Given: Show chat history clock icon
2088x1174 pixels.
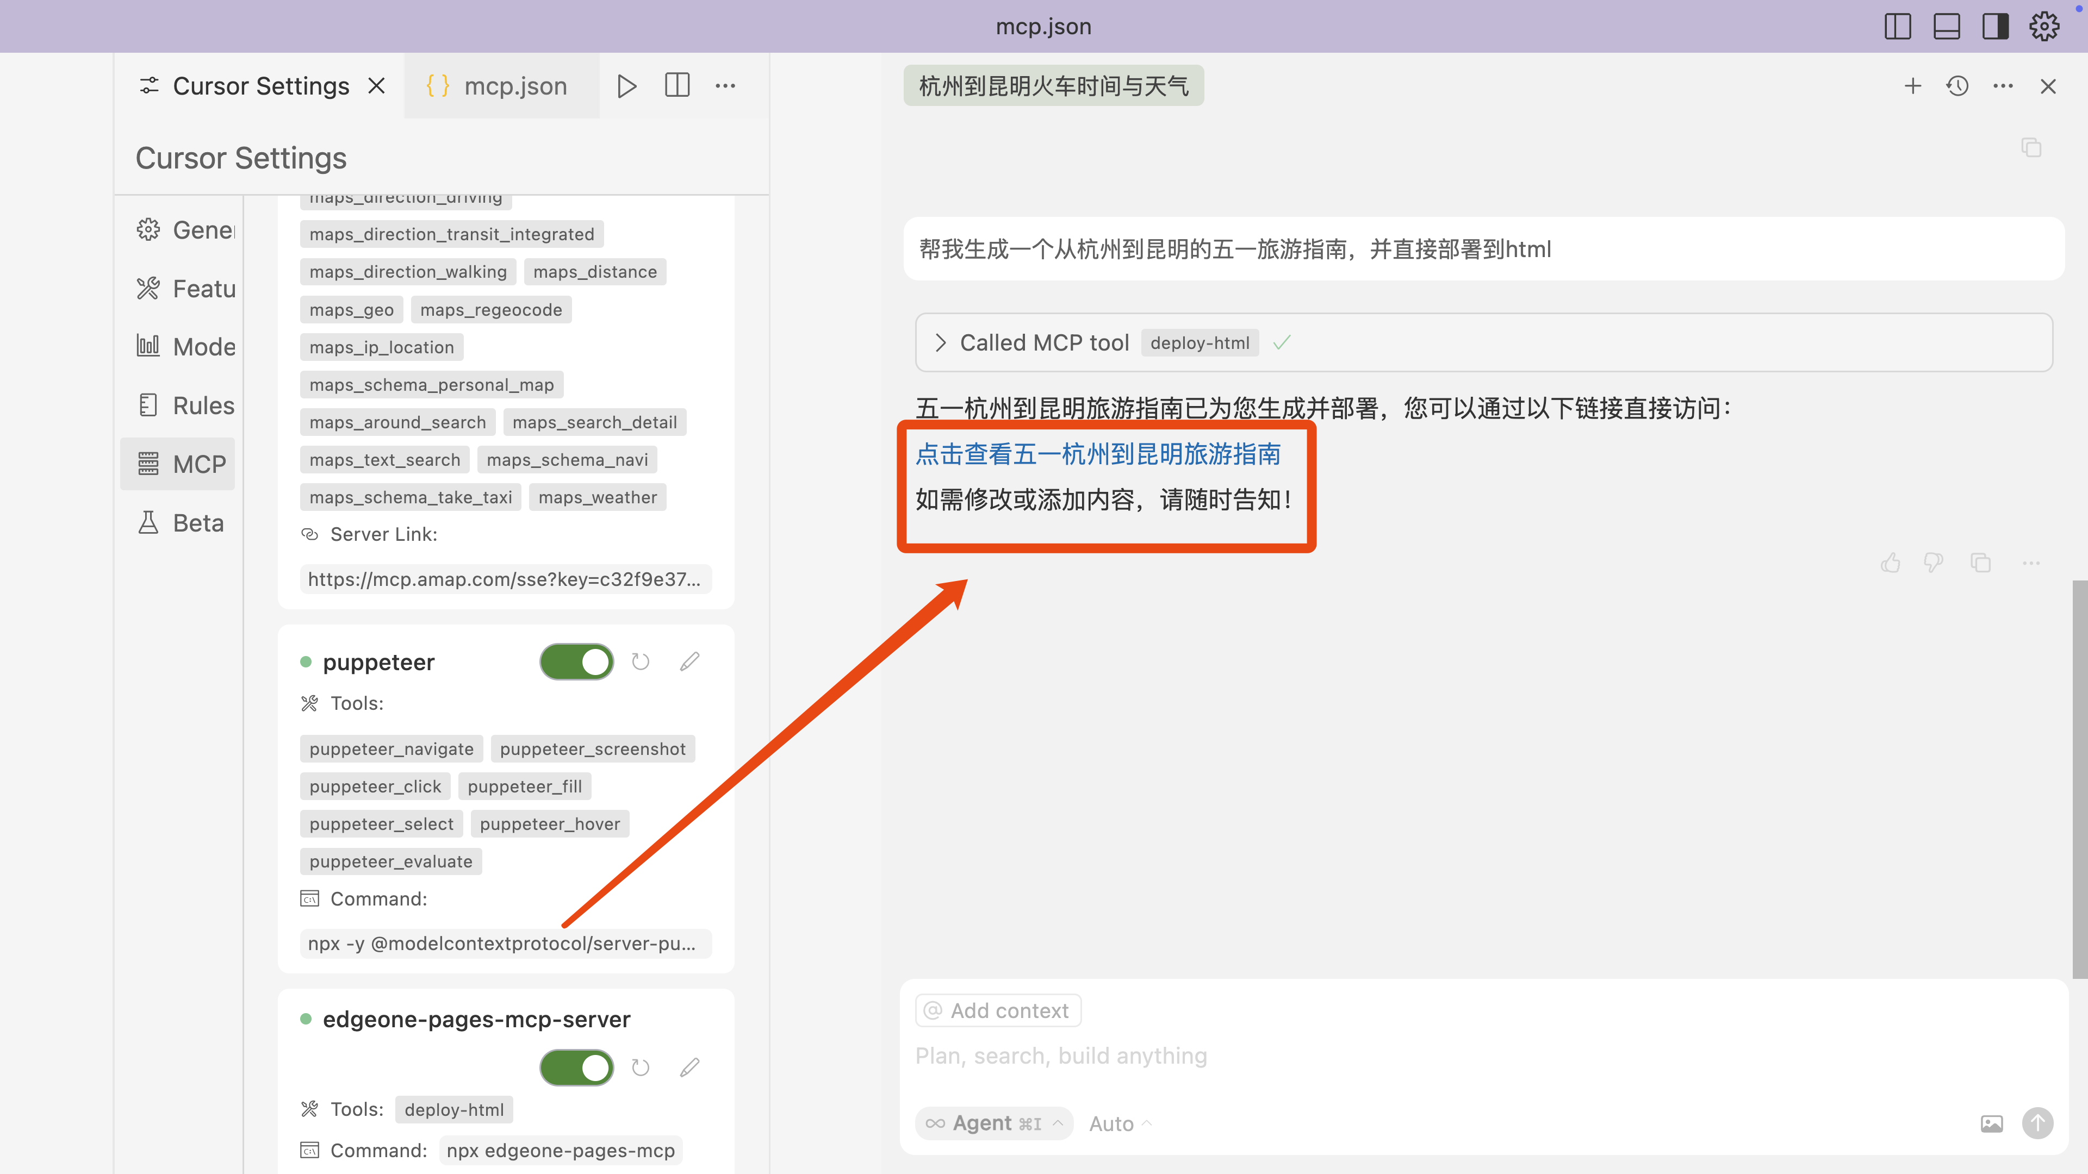Looking at the screenshot, I should click(x=1957, y=86).
